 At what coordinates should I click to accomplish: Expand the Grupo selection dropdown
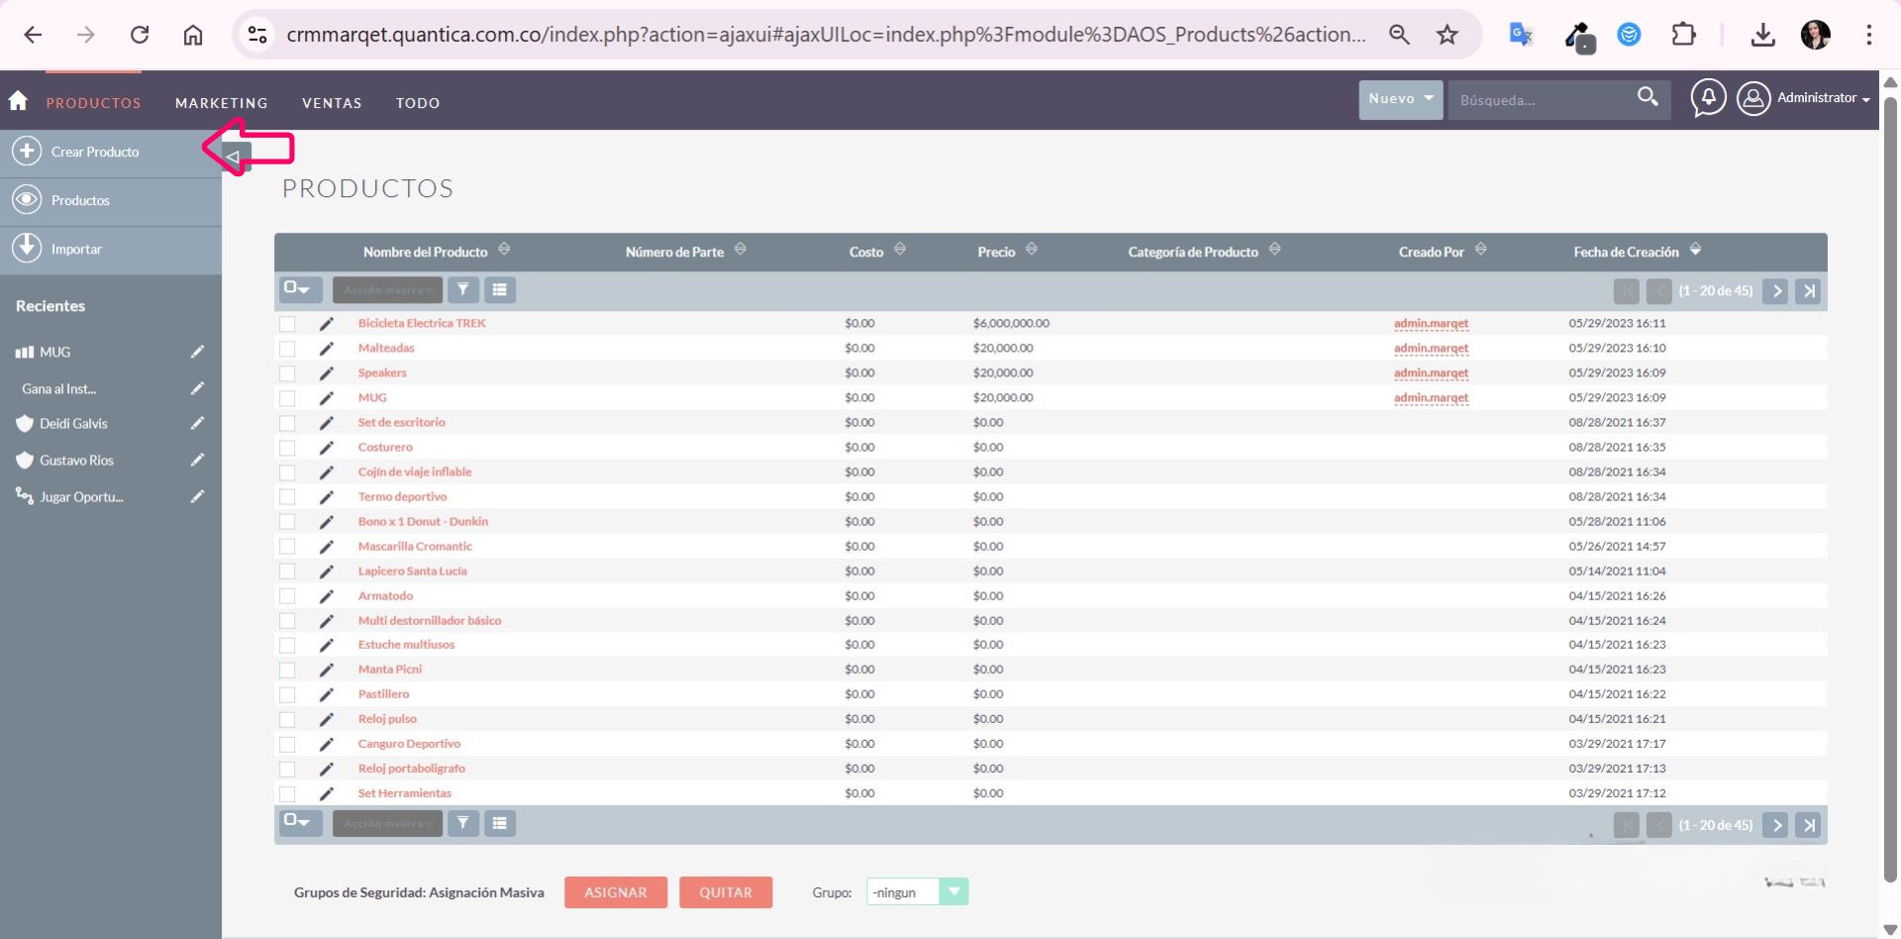(x=952, y=892)
